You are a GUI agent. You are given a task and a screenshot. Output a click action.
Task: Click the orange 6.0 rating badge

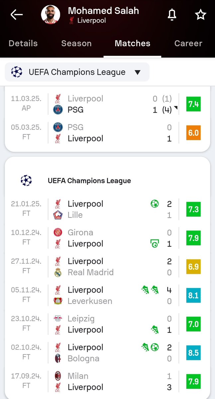tap(193, 133)
